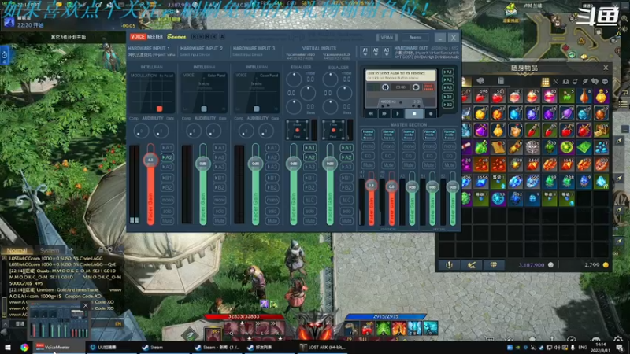Click cassette display to select audio file
This screenshot has height=354, width=630.
point(401,76)
